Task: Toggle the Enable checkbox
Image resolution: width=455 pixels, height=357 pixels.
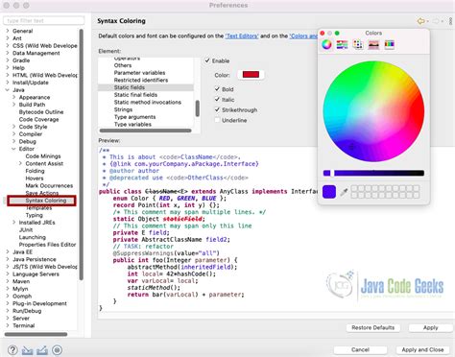Action: click(x=207, y=60)
